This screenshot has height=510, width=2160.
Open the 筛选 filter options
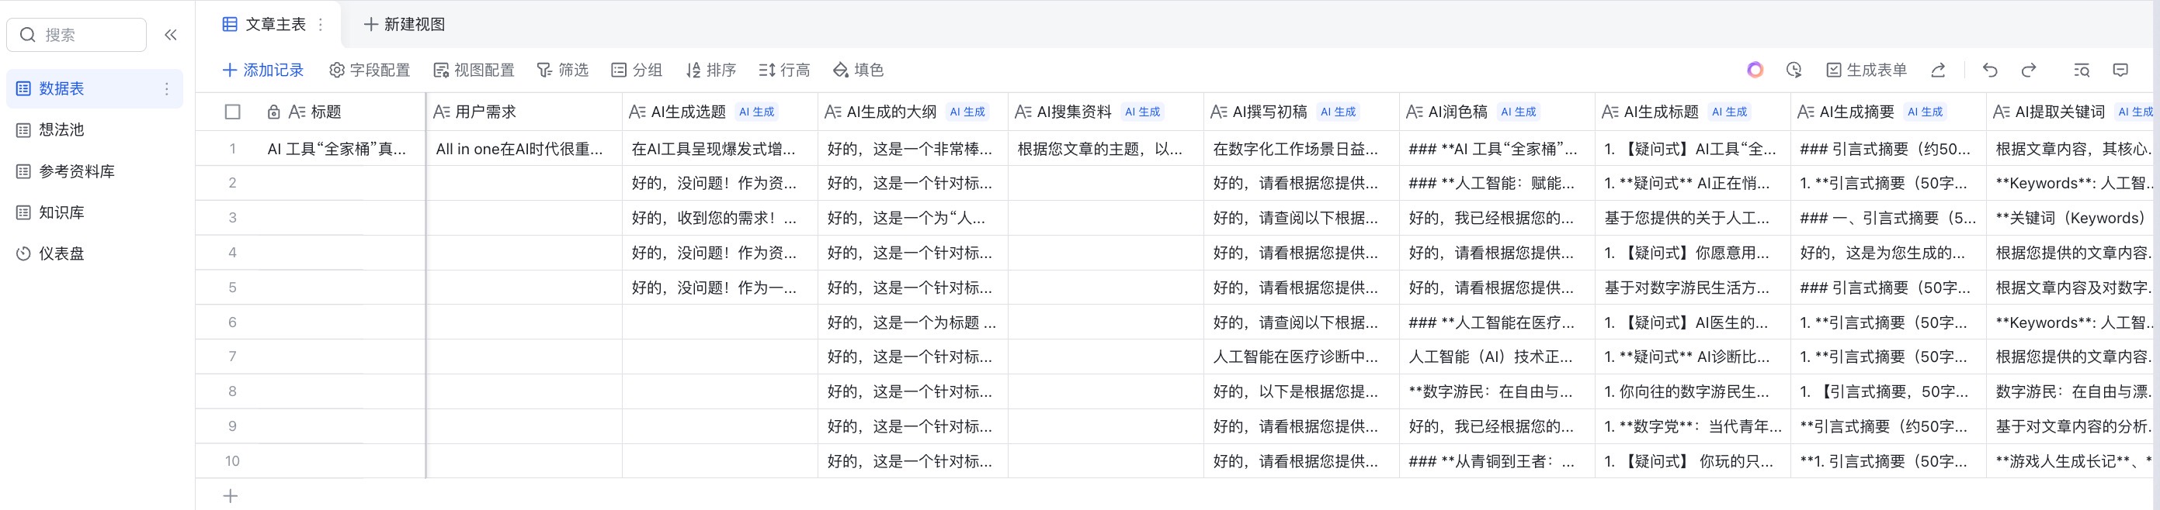563,71
